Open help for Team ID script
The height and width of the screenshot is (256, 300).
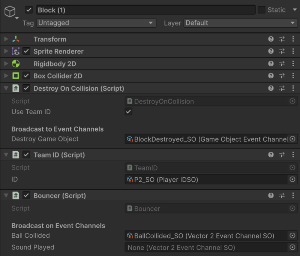click(x=271, y=155)
